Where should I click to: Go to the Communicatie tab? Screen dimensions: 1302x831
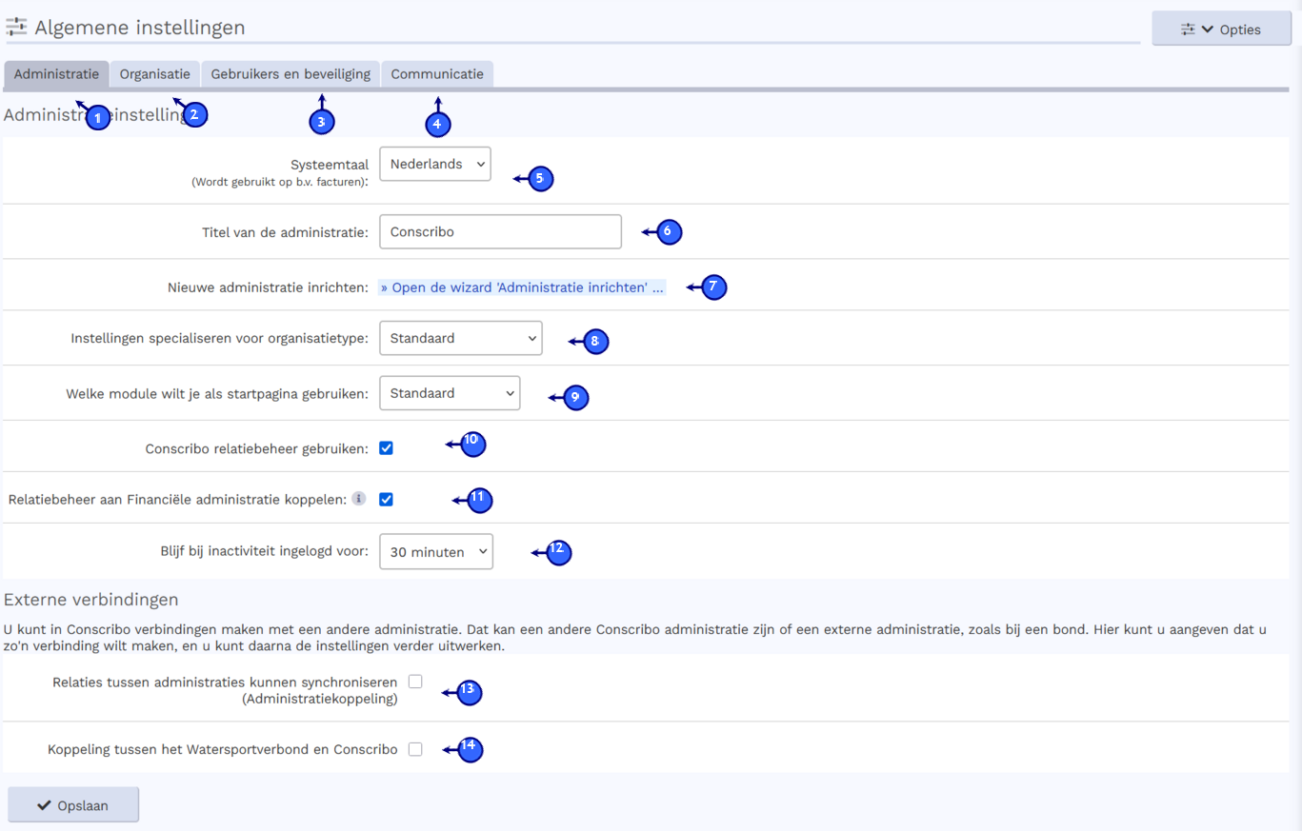pos(437,74)
